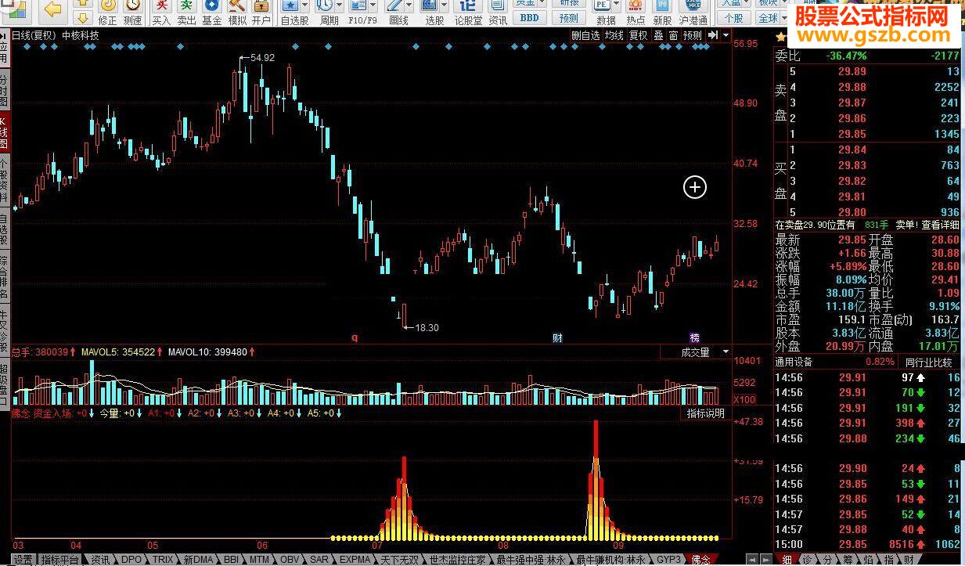This screenshot has height=566, width=965.
Task: Open the 论股堂 forum icon
Action: click(x=468, y=13)
